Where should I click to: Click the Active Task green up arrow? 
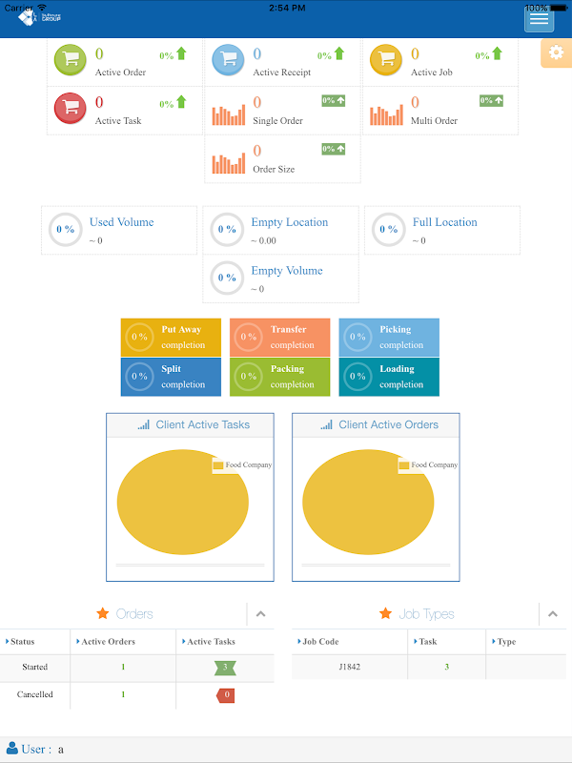181,102
